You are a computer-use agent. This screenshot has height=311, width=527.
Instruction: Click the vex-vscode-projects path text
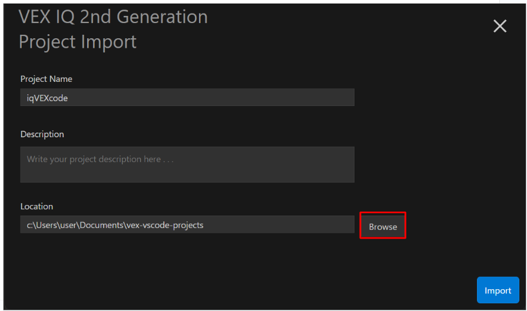(x=164, y=225)
